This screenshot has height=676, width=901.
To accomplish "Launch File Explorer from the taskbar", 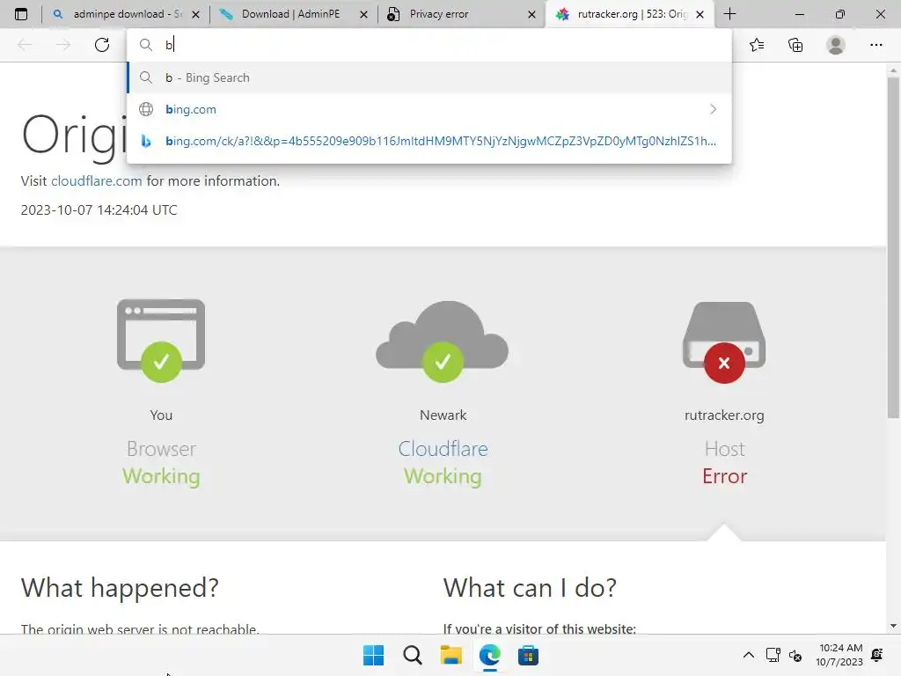I will click(x=451, y=655).
